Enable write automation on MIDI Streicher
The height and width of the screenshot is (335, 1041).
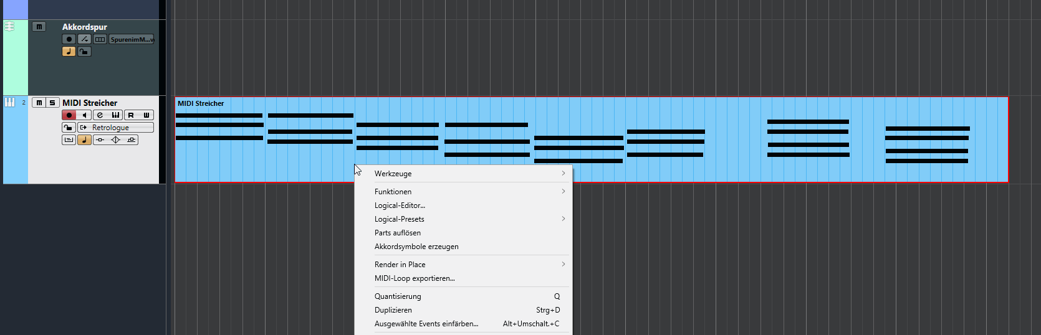(x=146, y=115)
